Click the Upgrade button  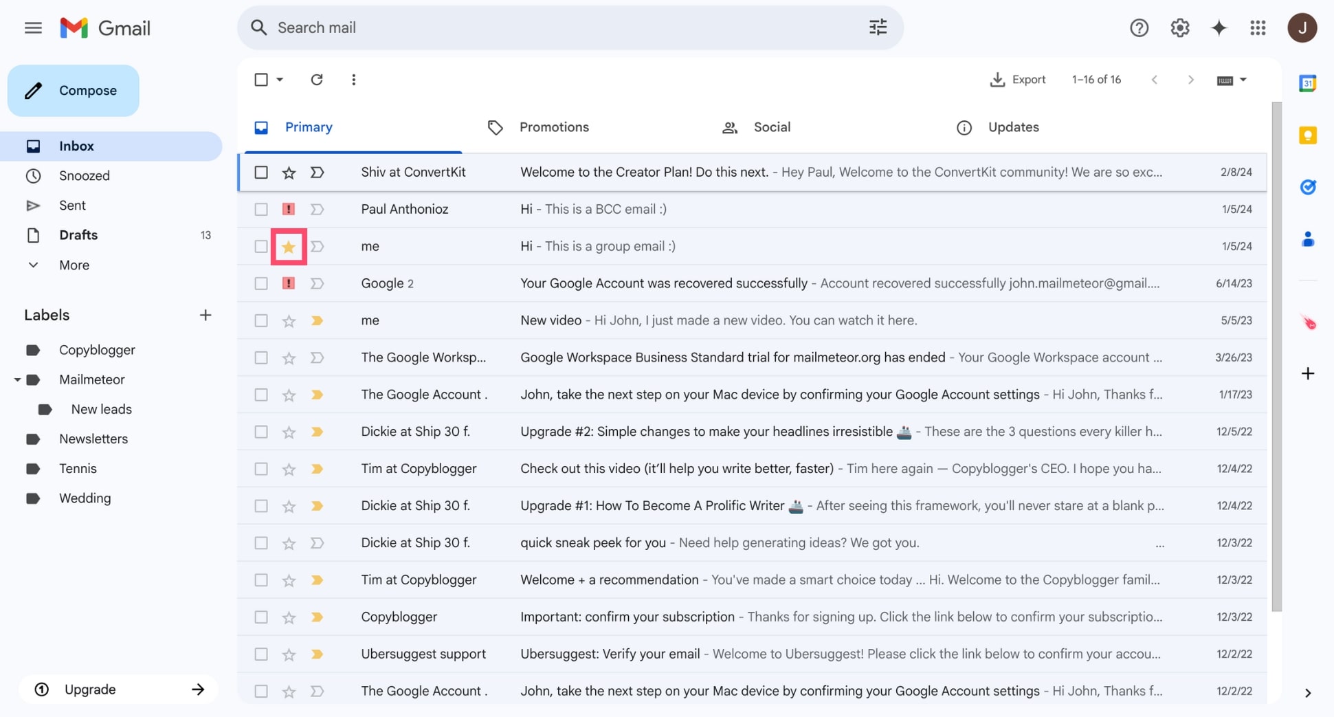click(x=118, y=690)
